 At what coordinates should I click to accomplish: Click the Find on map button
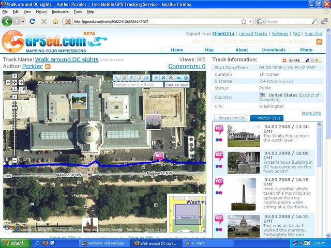(177, 85)
